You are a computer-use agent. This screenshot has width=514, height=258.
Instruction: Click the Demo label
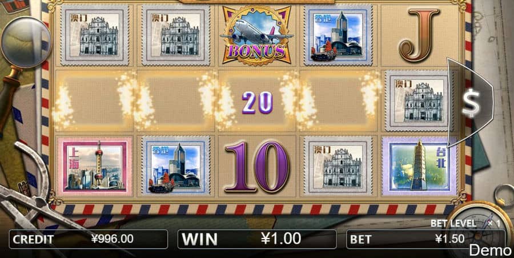tap(490, 251)
